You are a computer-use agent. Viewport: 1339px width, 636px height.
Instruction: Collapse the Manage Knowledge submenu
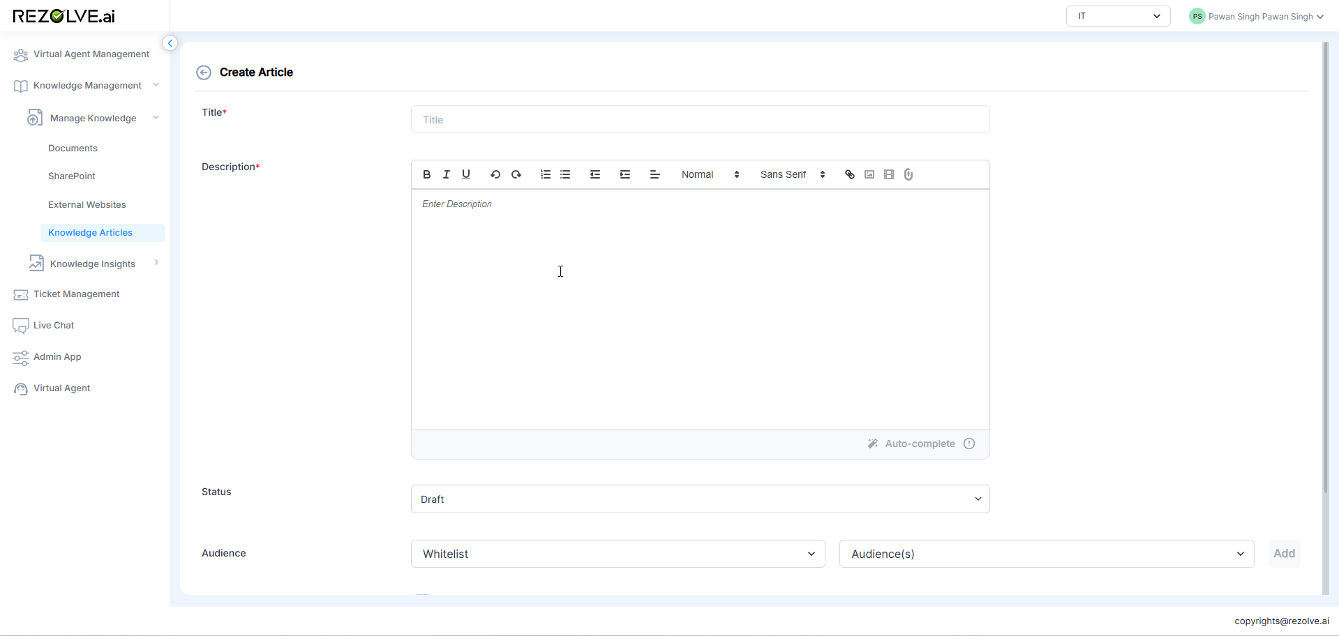[156, 118]
